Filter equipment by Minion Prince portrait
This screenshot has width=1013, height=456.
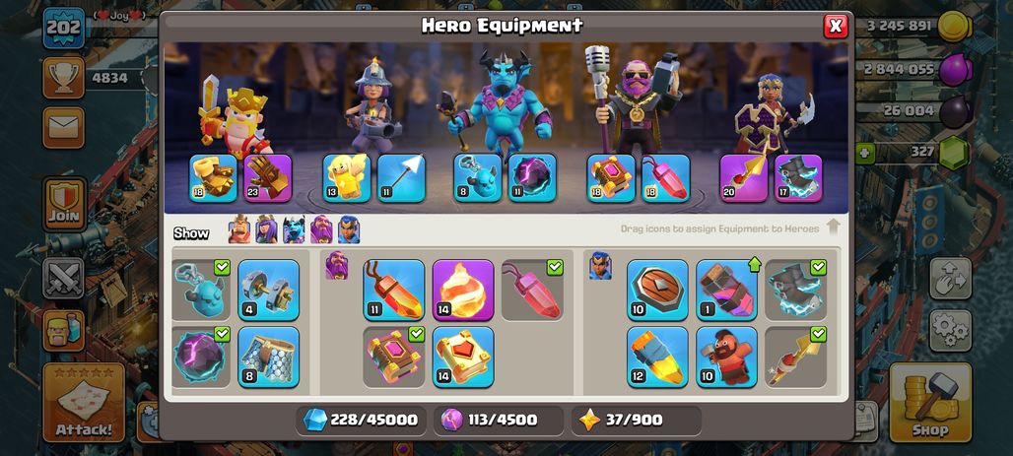tap(294, 229)
